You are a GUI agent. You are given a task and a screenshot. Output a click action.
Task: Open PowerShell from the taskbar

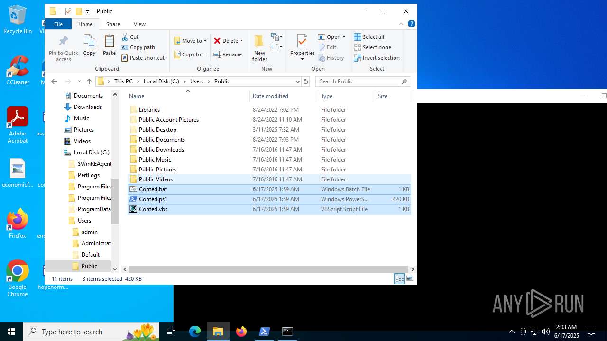265,332
